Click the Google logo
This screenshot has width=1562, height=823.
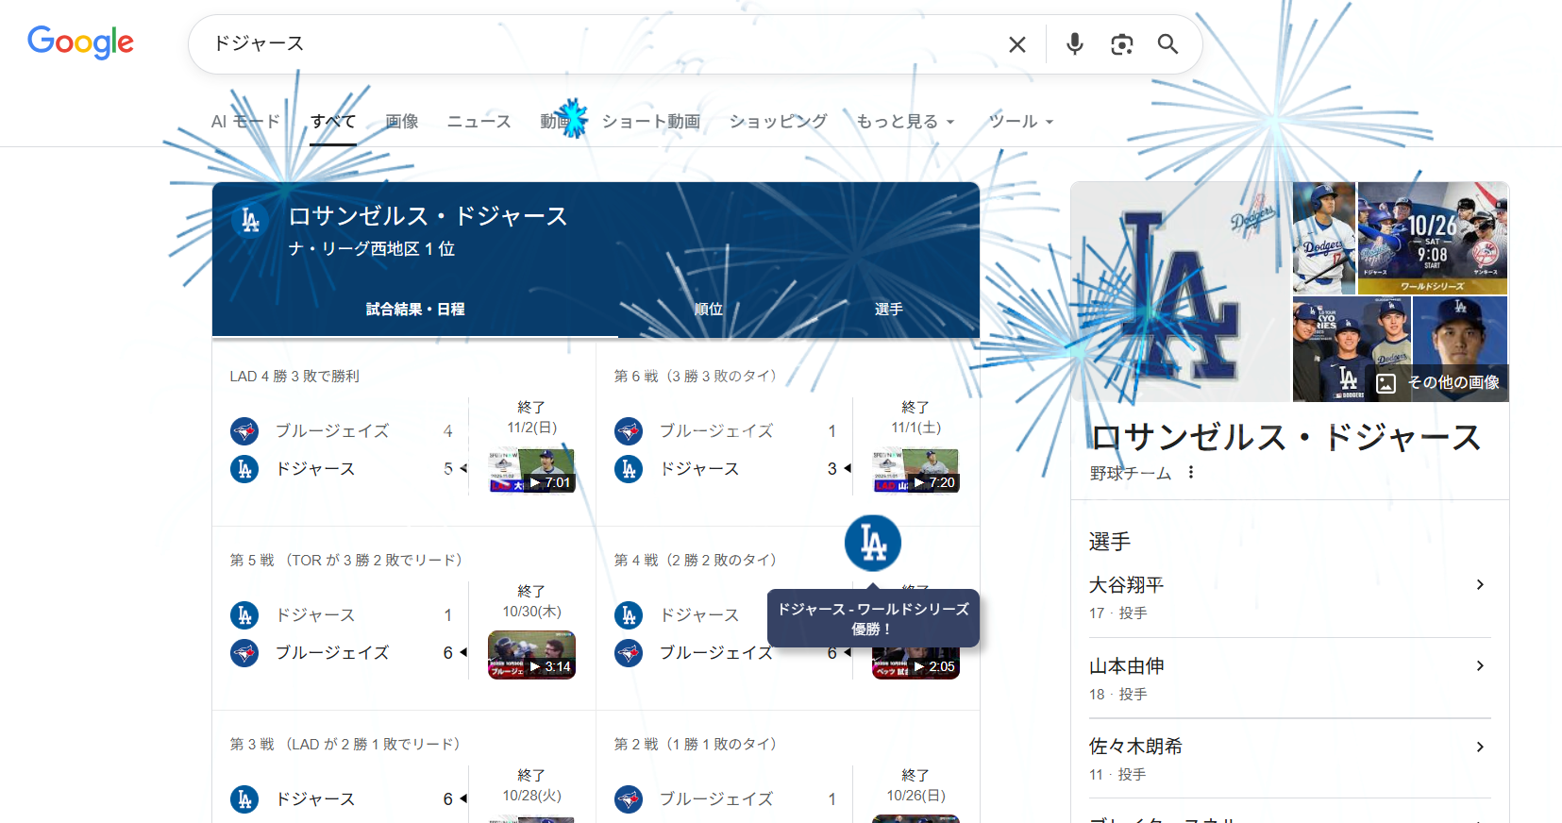80,42
